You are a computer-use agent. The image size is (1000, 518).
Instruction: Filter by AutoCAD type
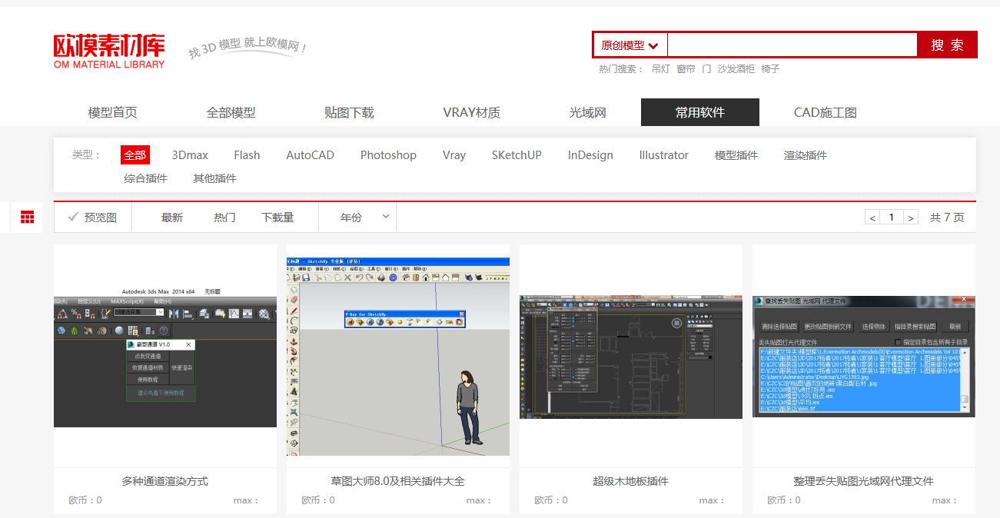tap(311, 155)
